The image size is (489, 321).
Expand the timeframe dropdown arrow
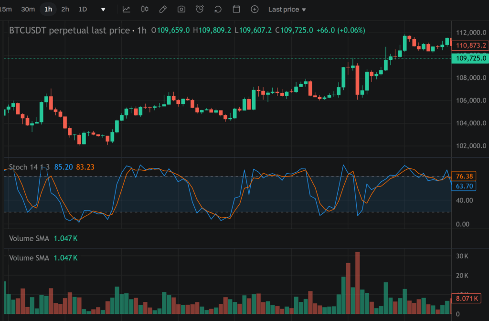[103, 9]
